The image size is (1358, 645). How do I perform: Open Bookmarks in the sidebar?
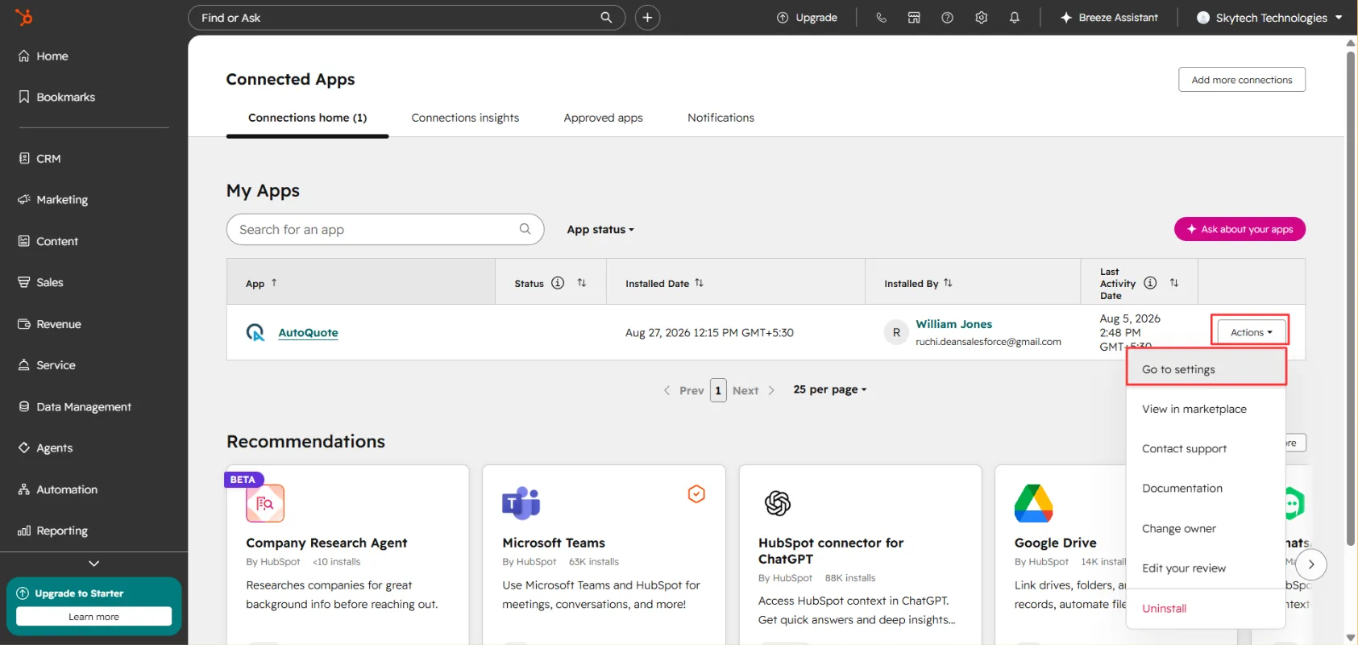tap(56, 97)
